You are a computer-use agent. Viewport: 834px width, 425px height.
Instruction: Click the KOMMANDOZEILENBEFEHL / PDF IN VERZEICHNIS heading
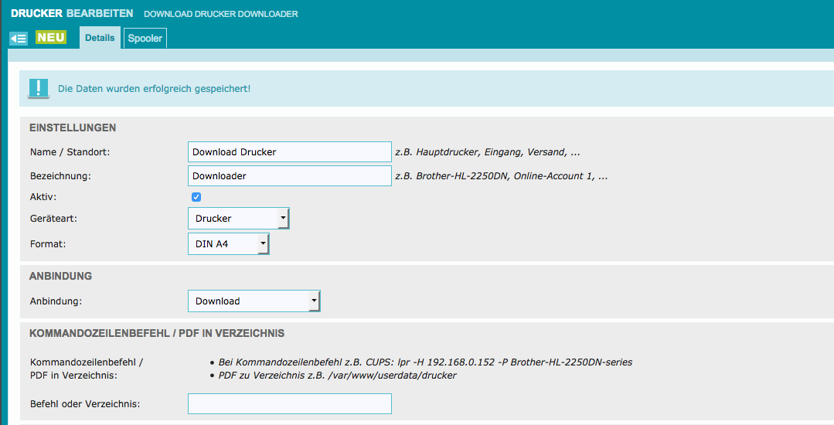click(x=157, y=334)
